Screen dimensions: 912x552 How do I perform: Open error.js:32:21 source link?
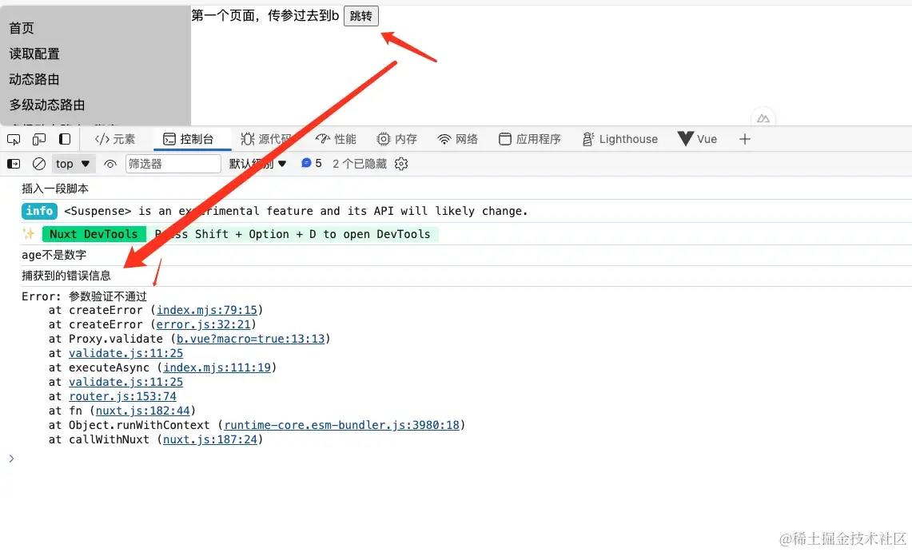203,325
